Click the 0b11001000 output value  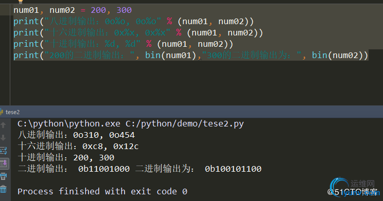[104, 169]
